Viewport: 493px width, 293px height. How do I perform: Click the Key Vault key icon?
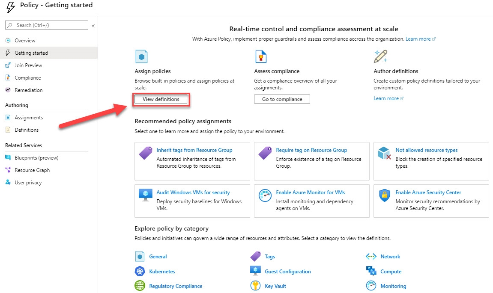point(255,286)
